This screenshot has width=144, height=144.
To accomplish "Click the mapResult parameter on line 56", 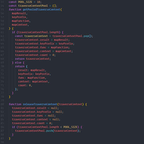I will tap(19, 13).
